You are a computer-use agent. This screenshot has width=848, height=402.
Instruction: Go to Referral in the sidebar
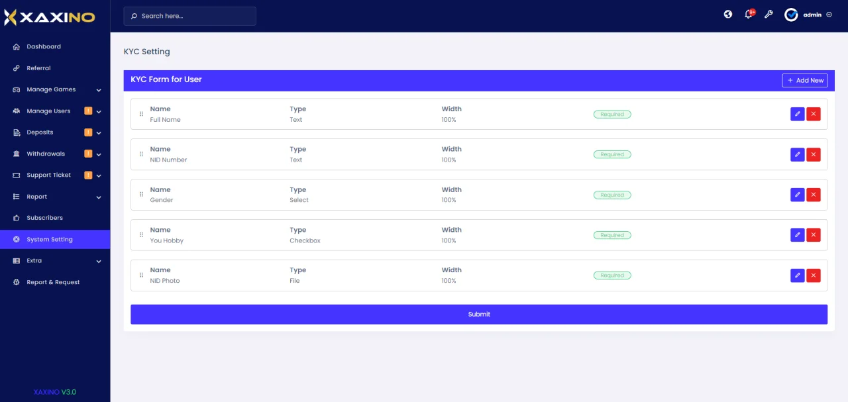point(55,68)
